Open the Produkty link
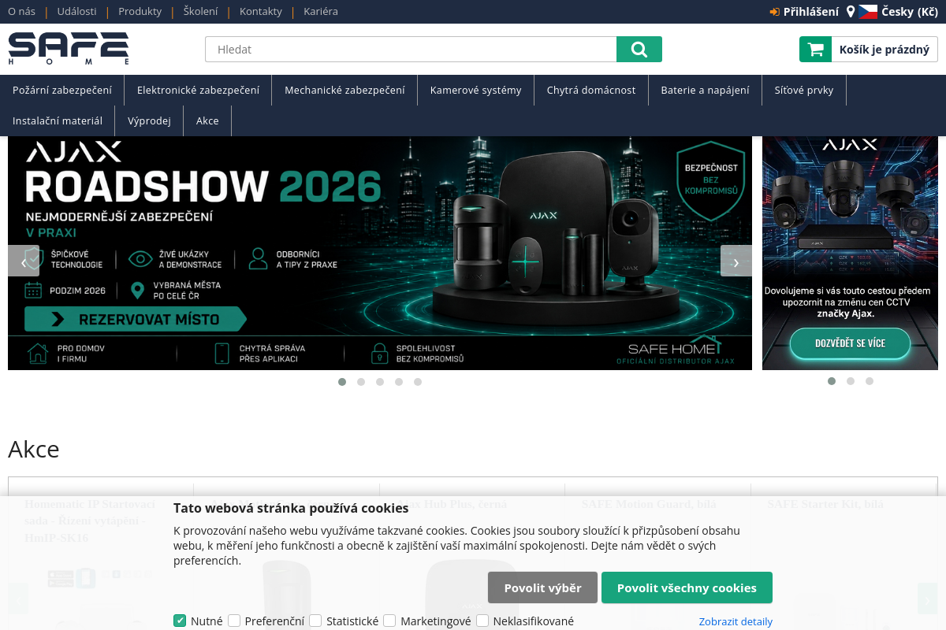Viewport: 946px width, 630px height. (140, 12)
